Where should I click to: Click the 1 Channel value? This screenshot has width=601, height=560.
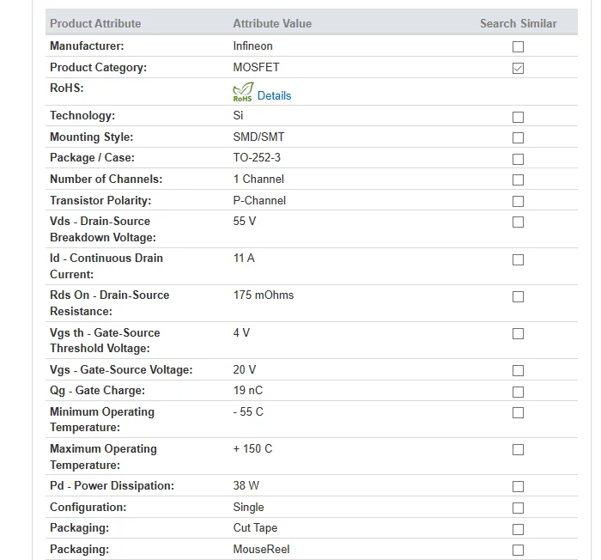coord(258,180)
